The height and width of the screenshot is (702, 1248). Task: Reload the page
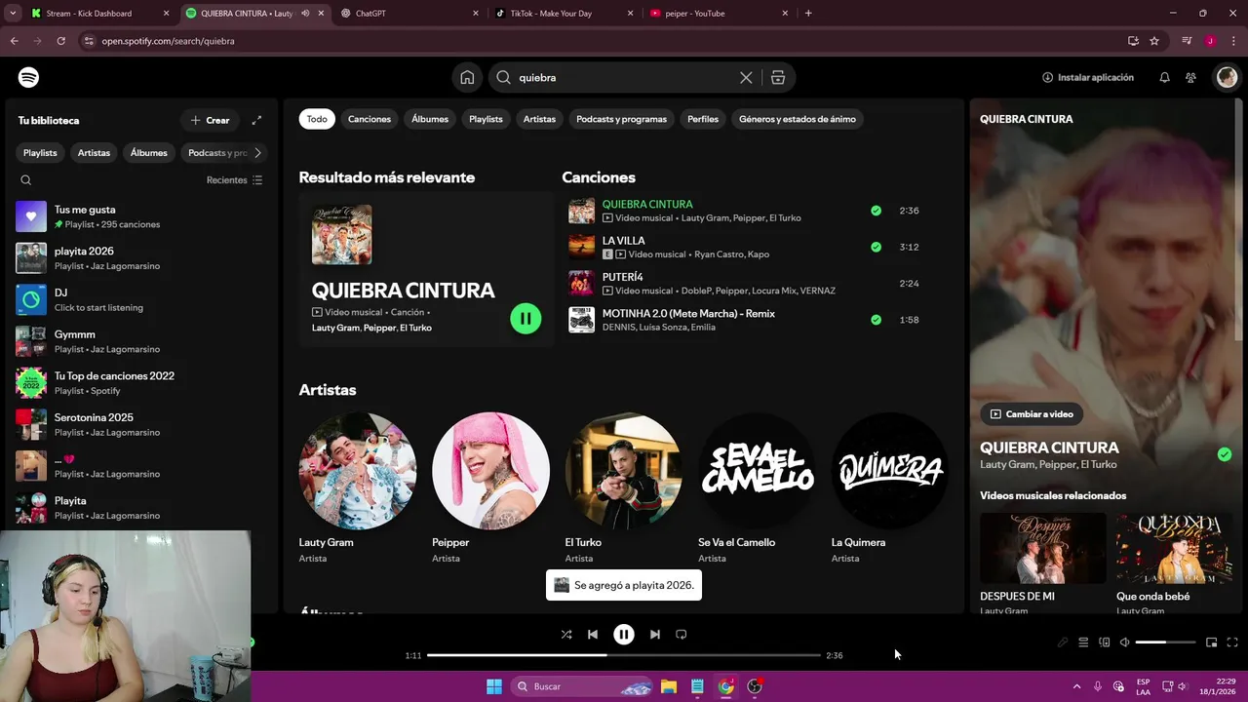(x=60, y=41)
